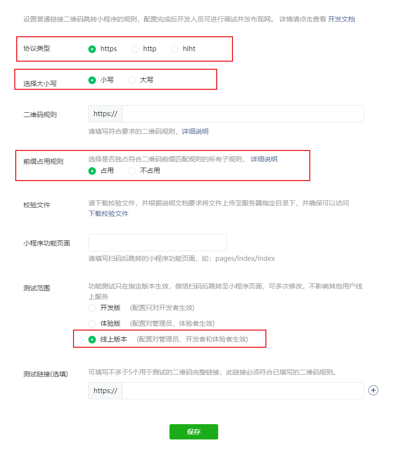
Task: Click https:// prefix of 测试链接 field
Action: (x=106, y=391)
